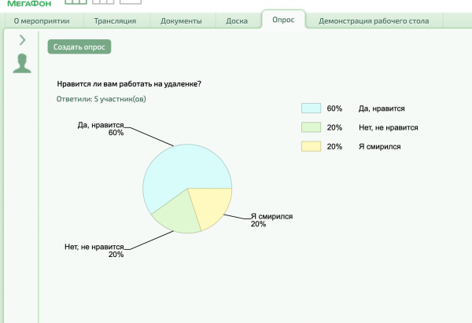This screenshot has height=323, width=472.
Task: Click the light blue legend swatch for 60%
Action: [311, 108]
